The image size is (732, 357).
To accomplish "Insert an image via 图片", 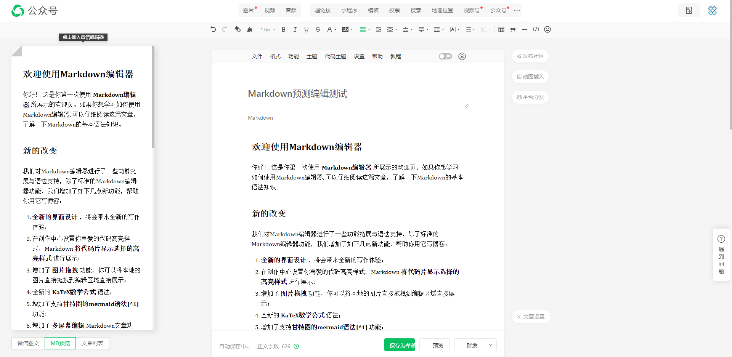I will point(249,10).
